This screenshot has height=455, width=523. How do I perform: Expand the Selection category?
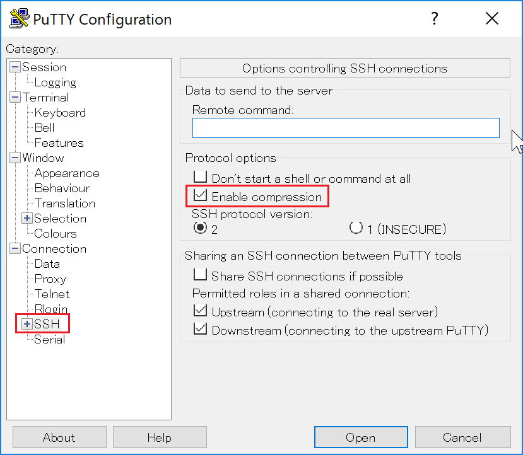tap(26, 218)
